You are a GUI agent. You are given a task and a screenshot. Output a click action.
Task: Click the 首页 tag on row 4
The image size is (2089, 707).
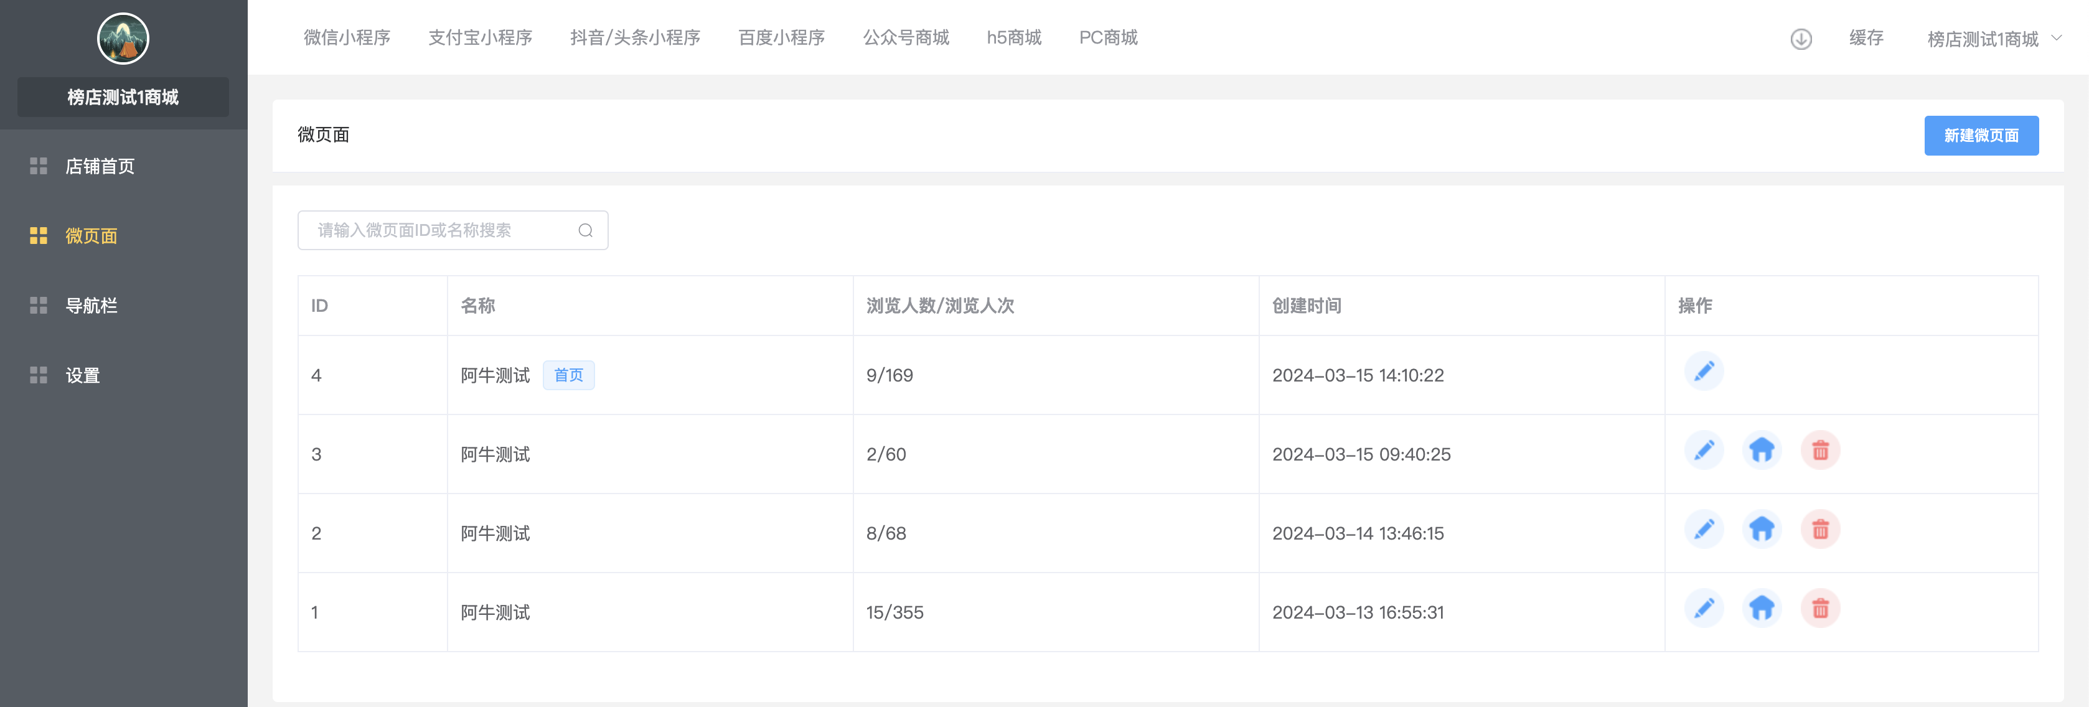[x=568, y=375]
